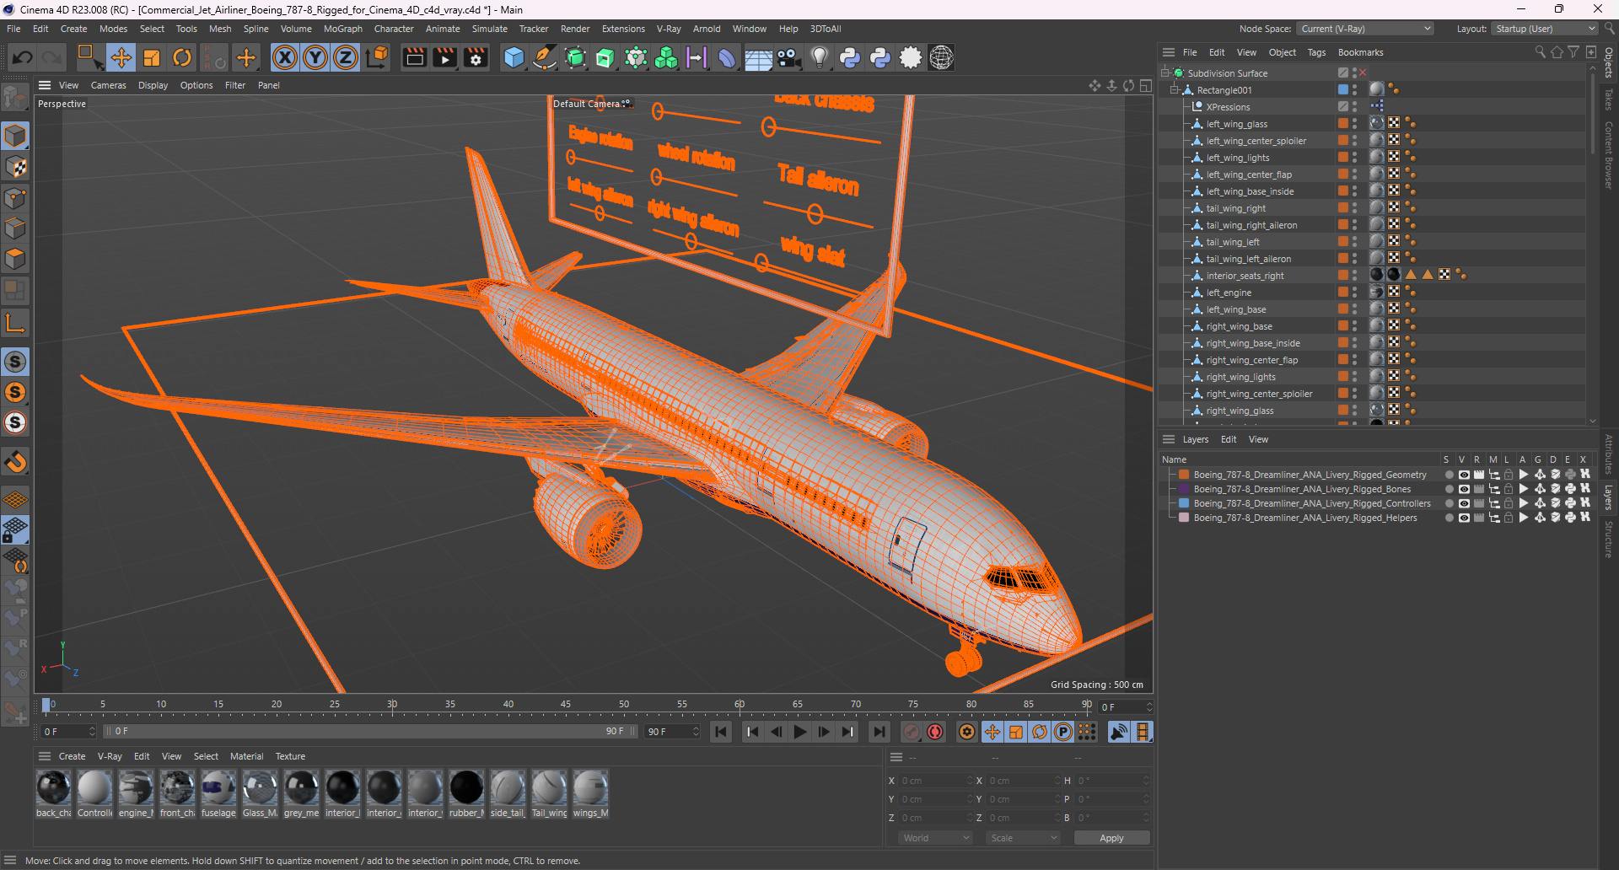
Task: Click the Rigged_Helpers layer color swatch
Action: (x=1184, y=518)
